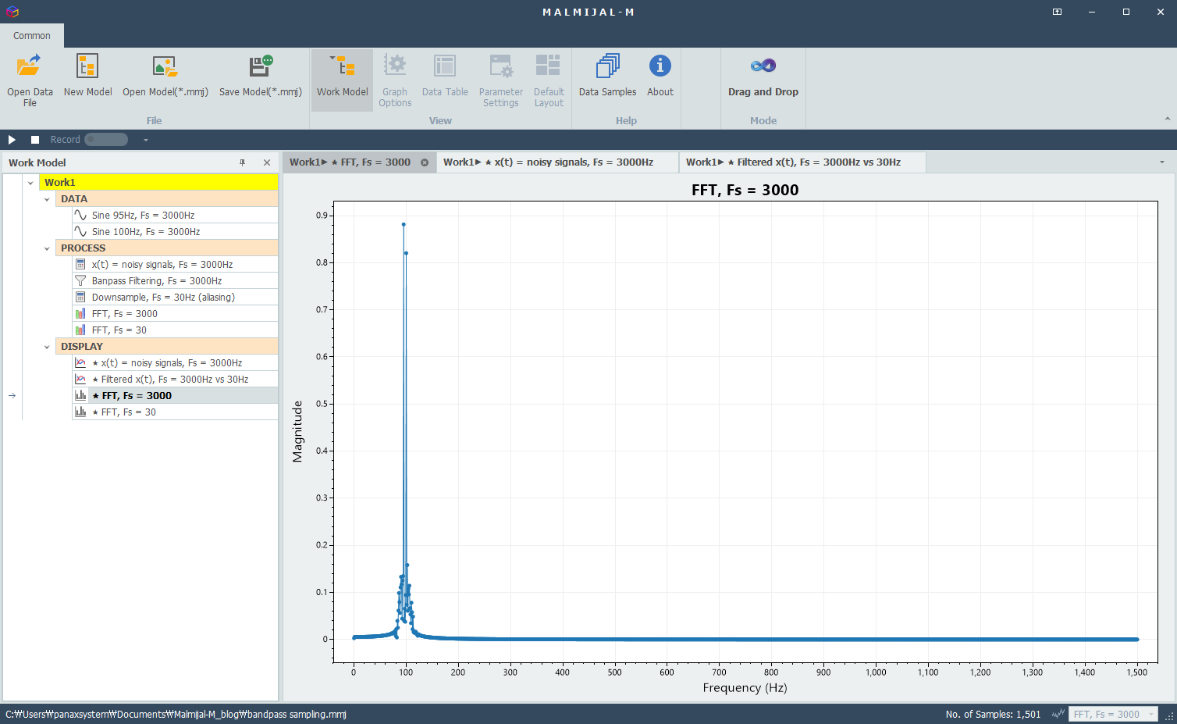Click the sine wave icon beside Sine 100Hz
The image size is (1177, 724).
(80, 231)
